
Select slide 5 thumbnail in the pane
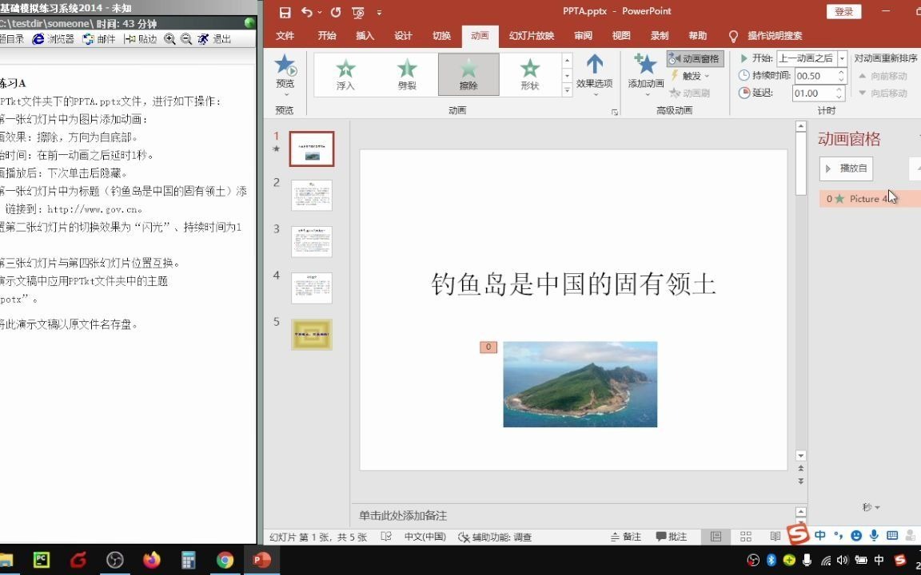click(311, 334)
